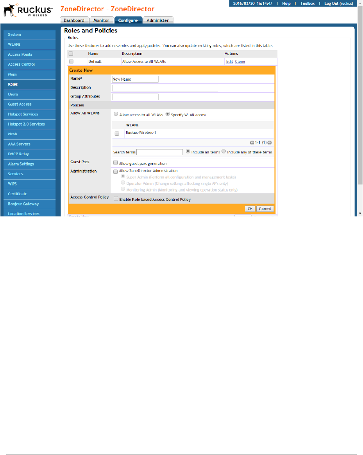Click Log Out (ruckus)
The width and height of the screenshot is (363, 455).
tap(339, 4)
